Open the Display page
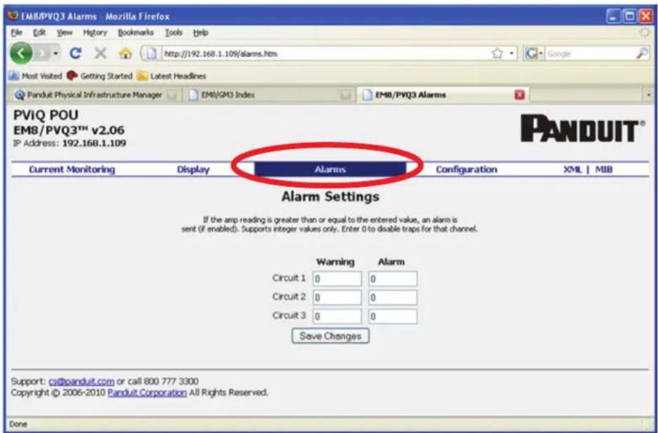658x433 pixels. (193, 170)
